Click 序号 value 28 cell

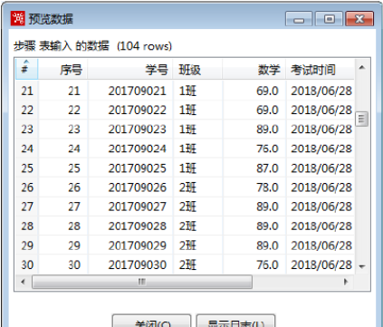pos(63,226)
